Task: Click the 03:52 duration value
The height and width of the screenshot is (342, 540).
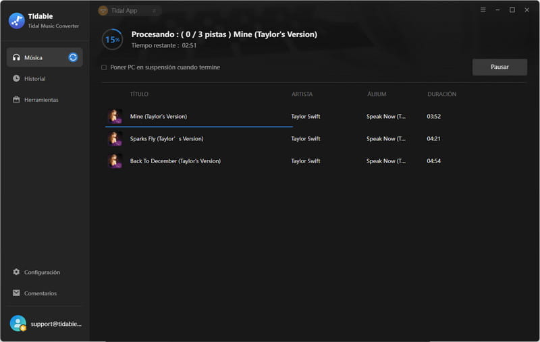Action: click(x=433, y=117)
